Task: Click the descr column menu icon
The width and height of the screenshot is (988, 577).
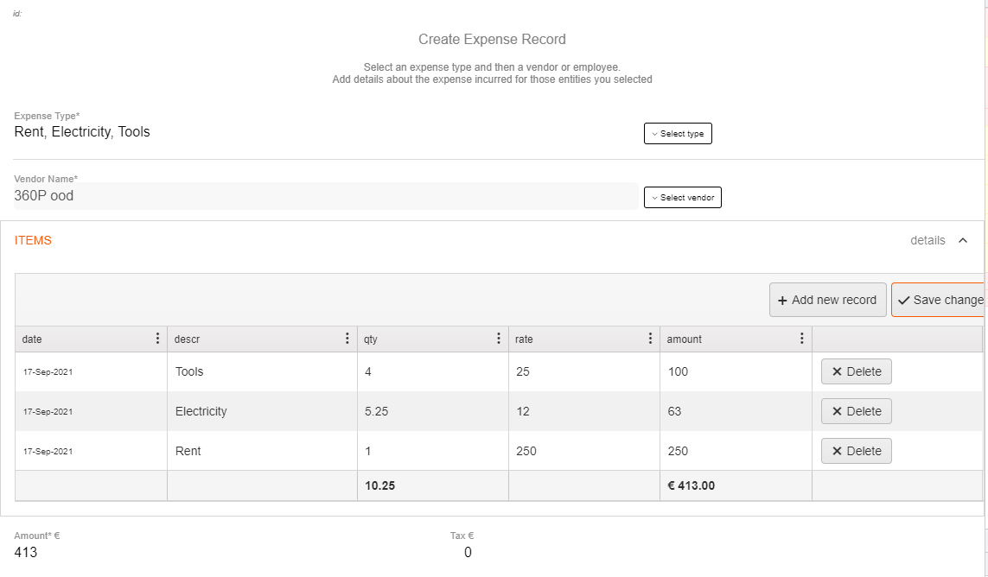Action: coord(347,339)
